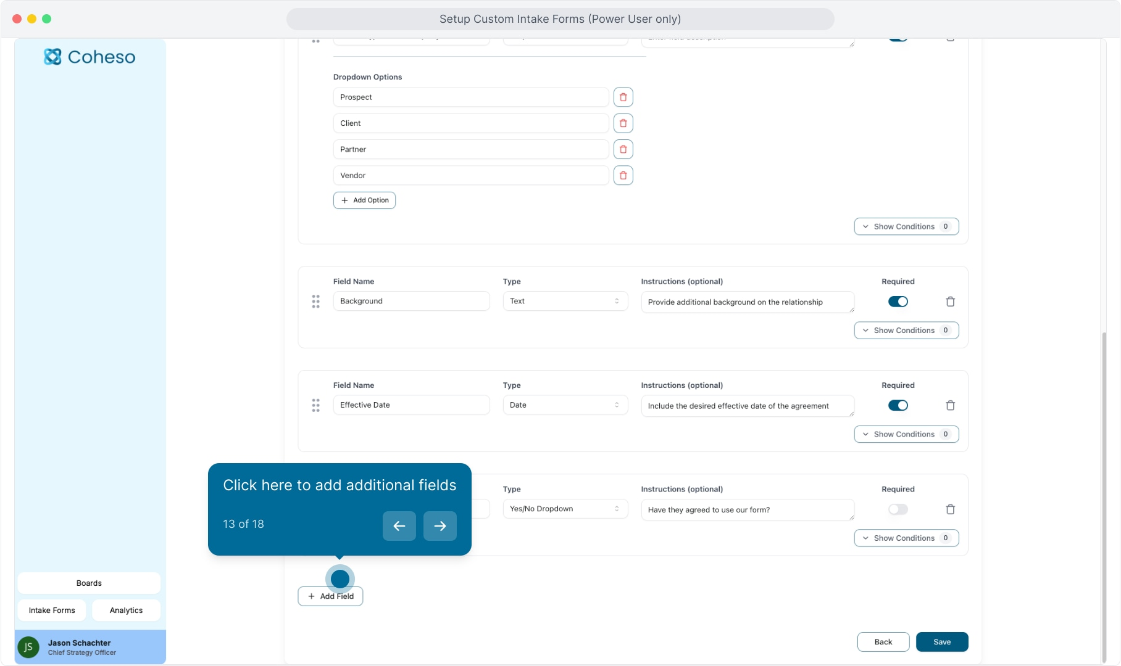Switch to Analytics in sidebar
1121x666 pixels.
point(126,610)
